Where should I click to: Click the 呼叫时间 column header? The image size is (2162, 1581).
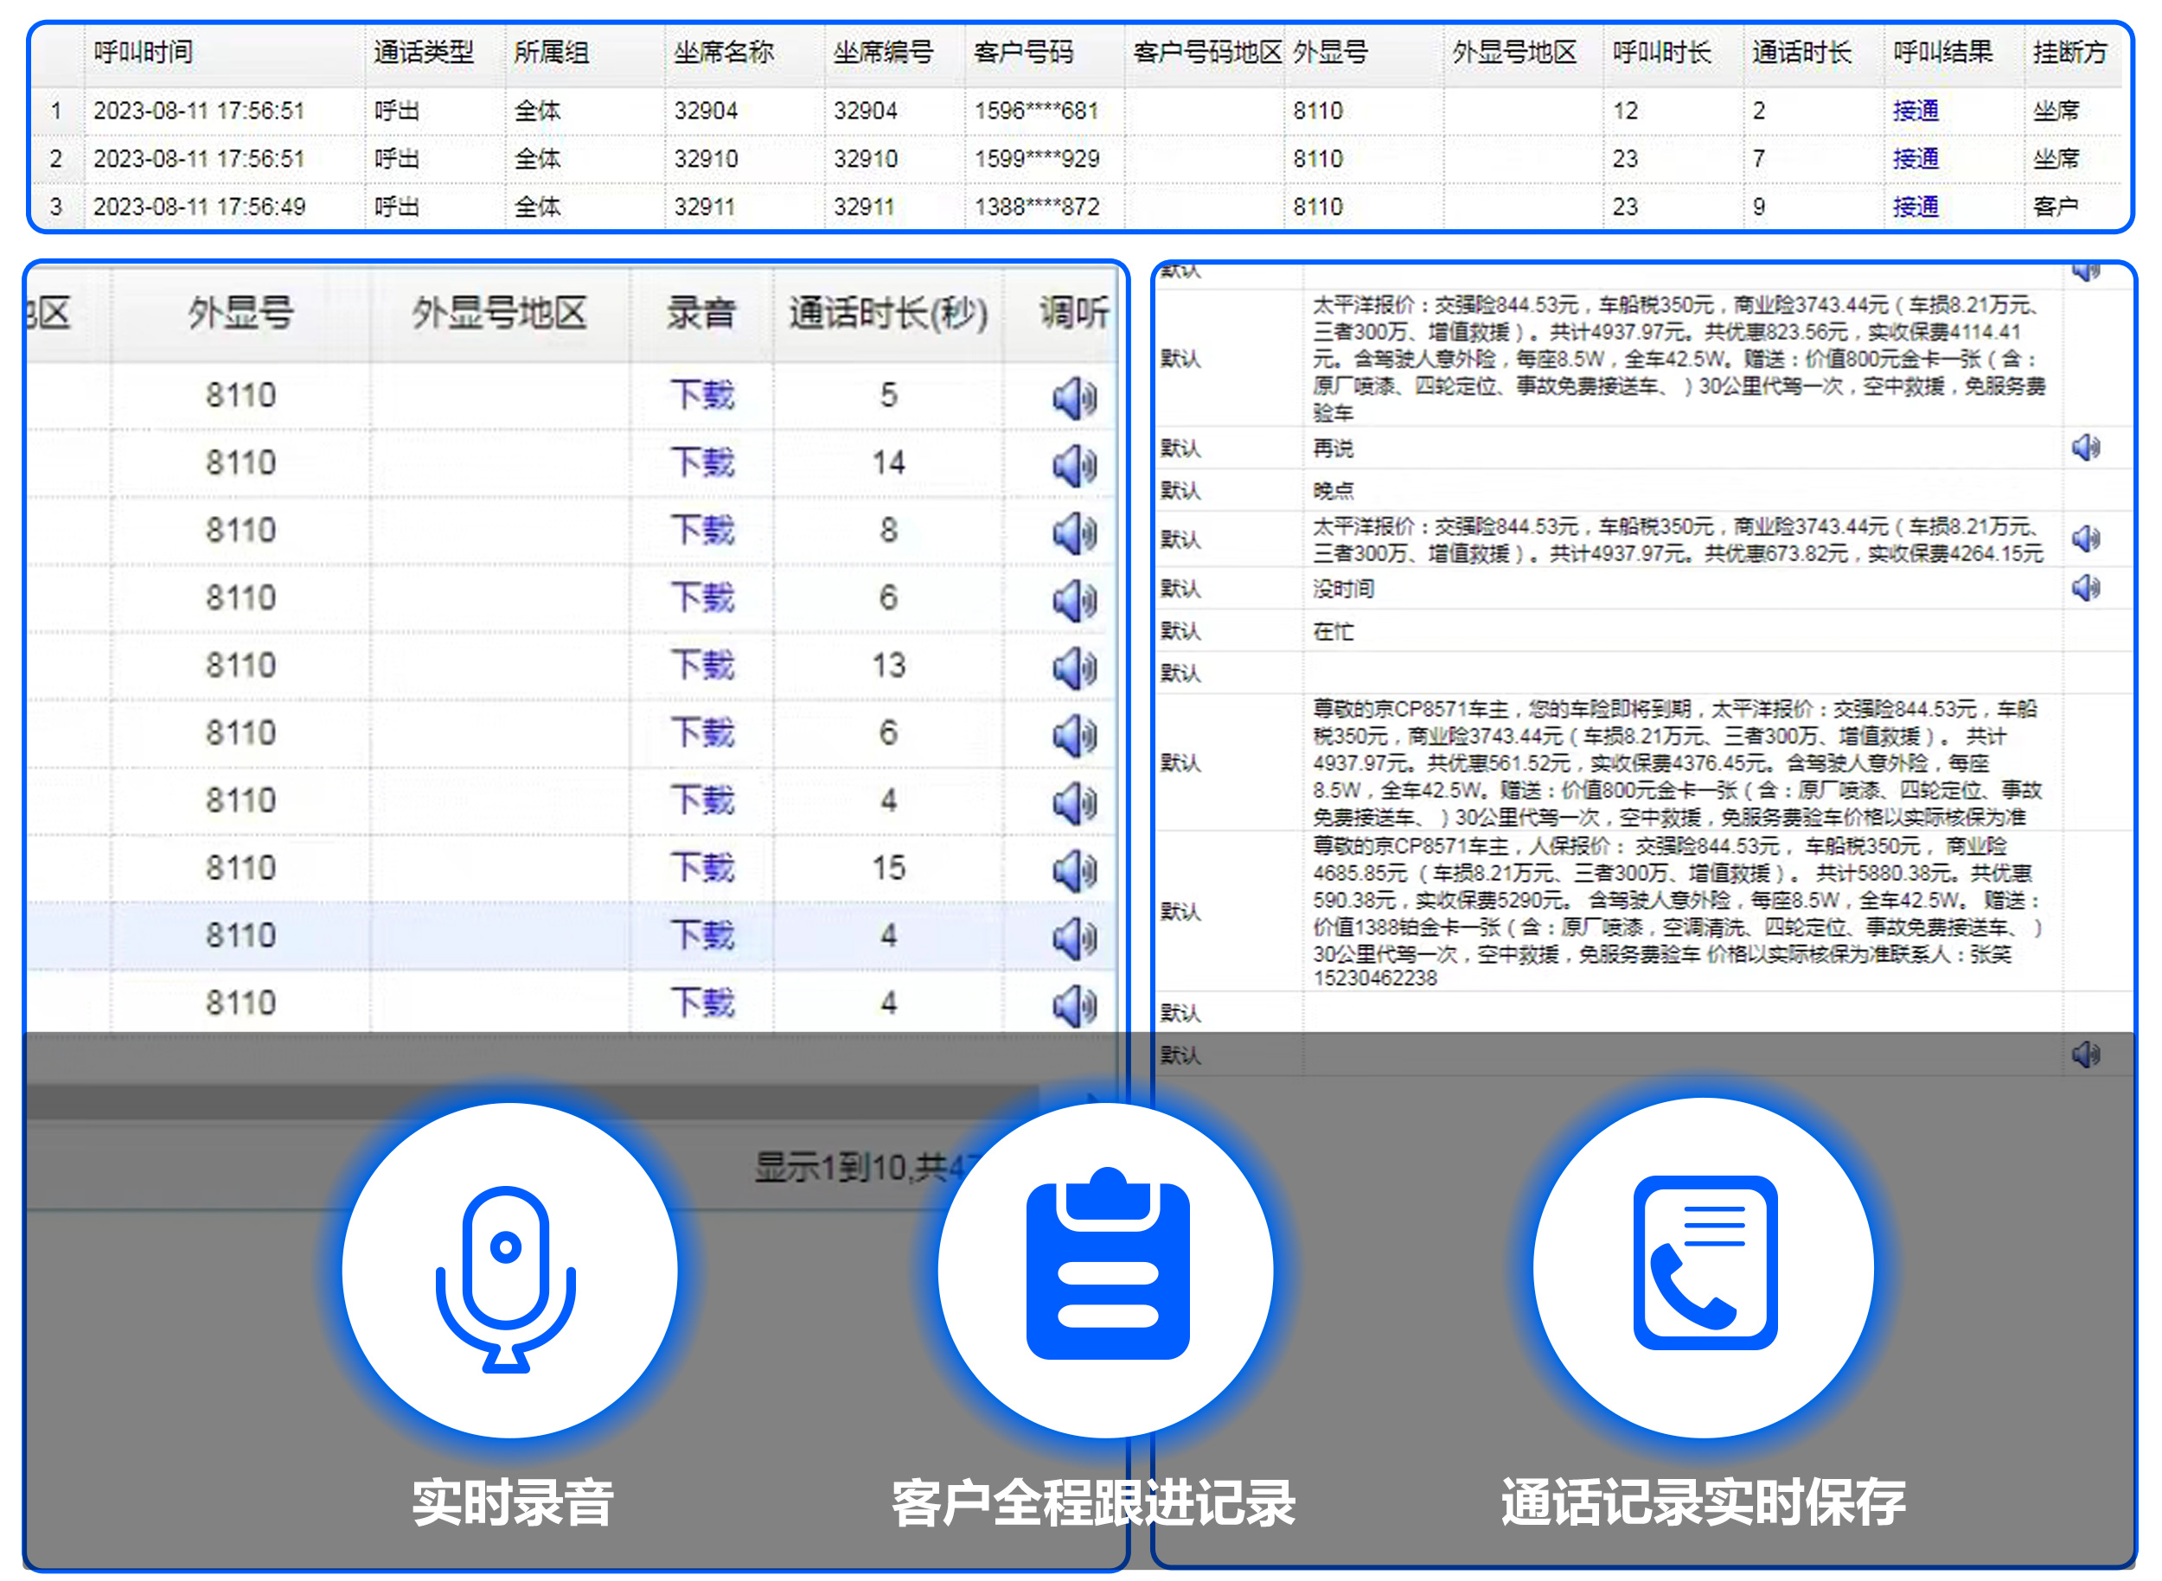pyautogui.click(x=144, y=53)
